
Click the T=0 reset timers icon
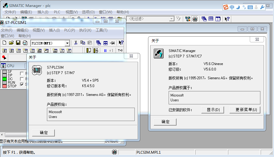coord(120,51)
